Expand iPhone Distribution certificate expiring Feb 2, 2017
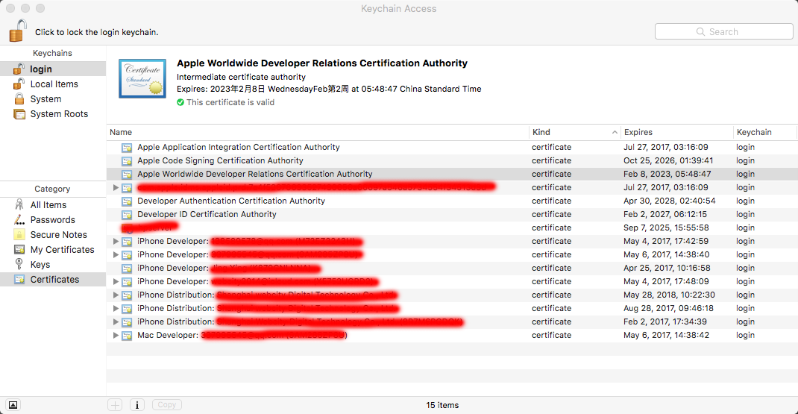798x414 pixels. click(x=116, y=322)
